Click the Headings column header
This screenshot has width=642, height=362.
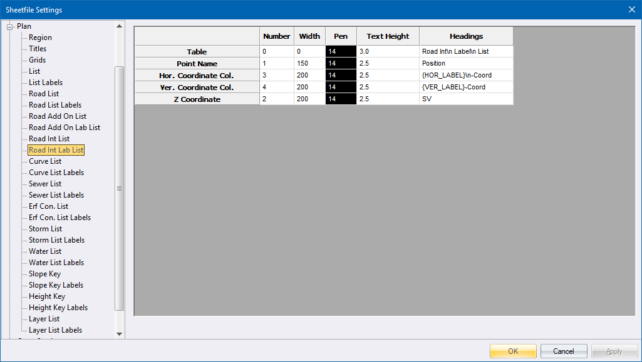tap(466, 36)
